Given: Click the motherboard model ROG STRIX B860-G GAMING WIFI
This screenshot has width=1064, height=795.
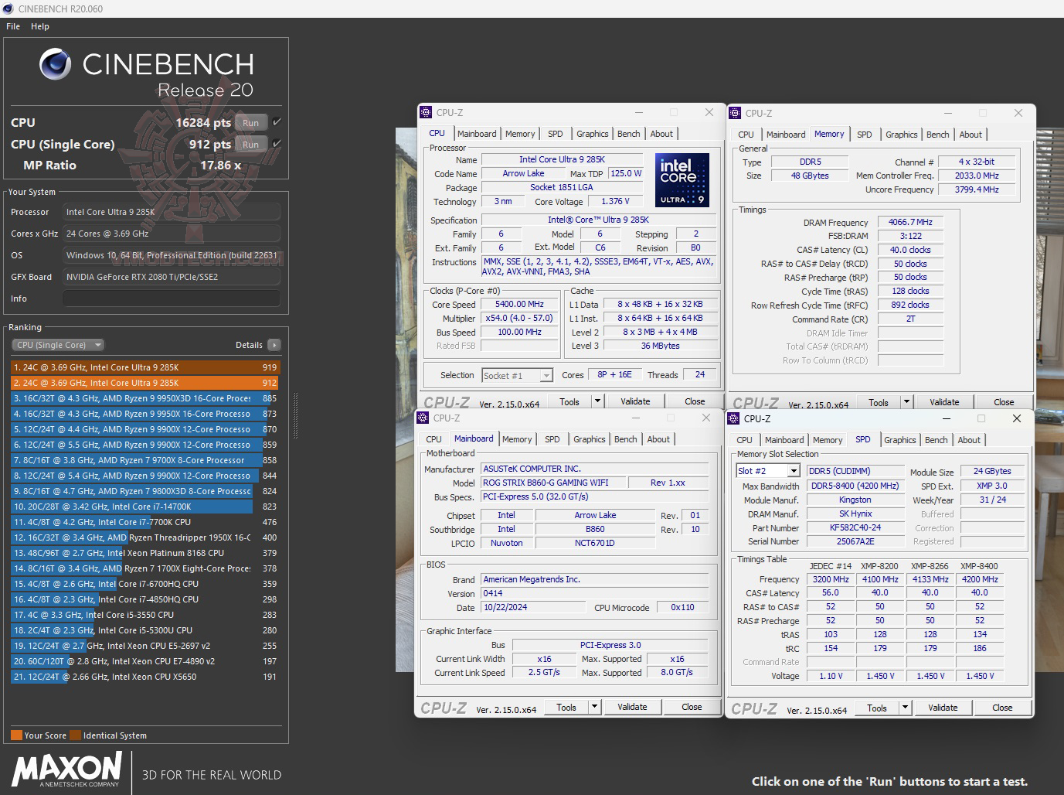Looking at the screenshot, I should point(552,483).
